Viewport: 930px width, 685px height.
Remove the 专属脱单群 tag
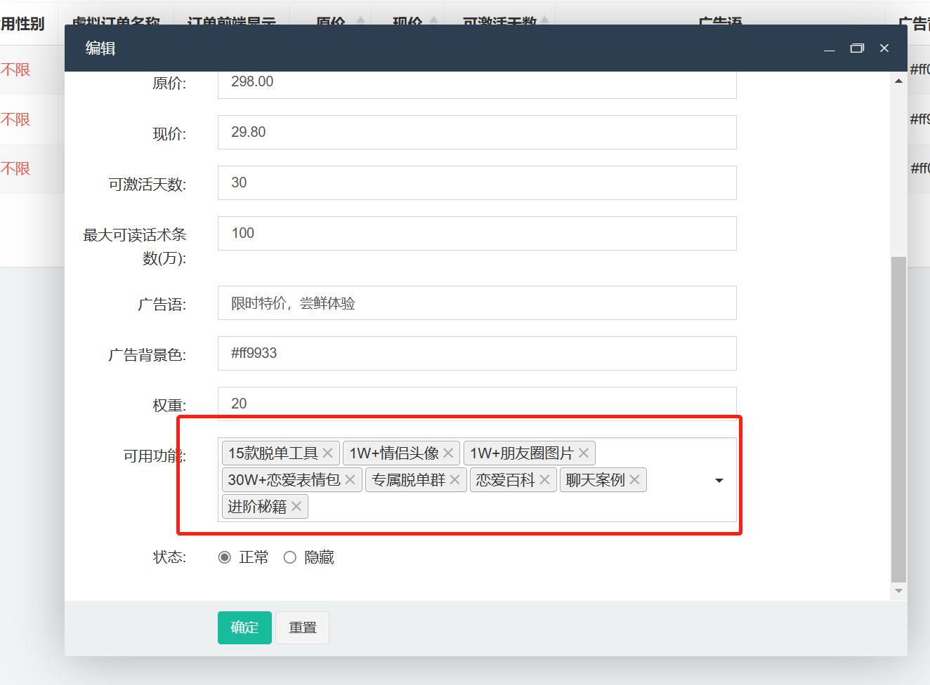pos(455,480)
